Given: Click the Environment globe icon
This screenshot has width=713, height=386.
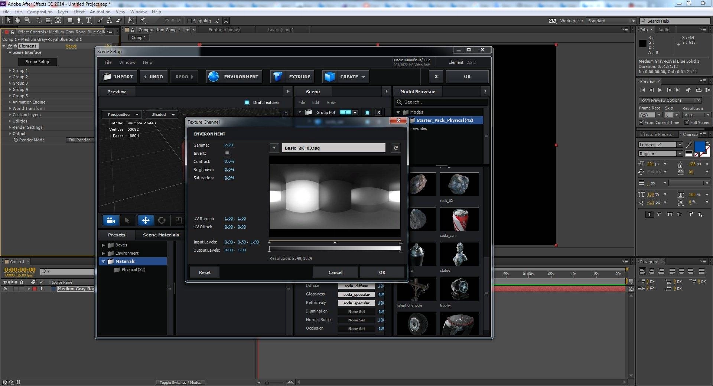Looking at the screenshot, I should (x=213, y=77).
